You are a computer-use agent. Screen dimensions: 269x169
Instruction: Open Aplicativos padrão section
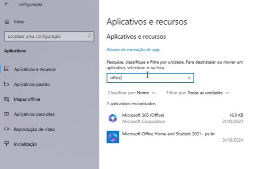[x=32, y=84]
